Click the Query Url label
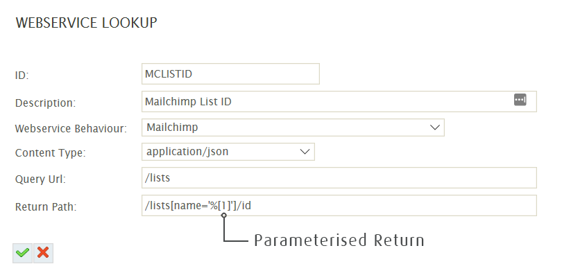The image size is (562, 273). pos(40,179)
